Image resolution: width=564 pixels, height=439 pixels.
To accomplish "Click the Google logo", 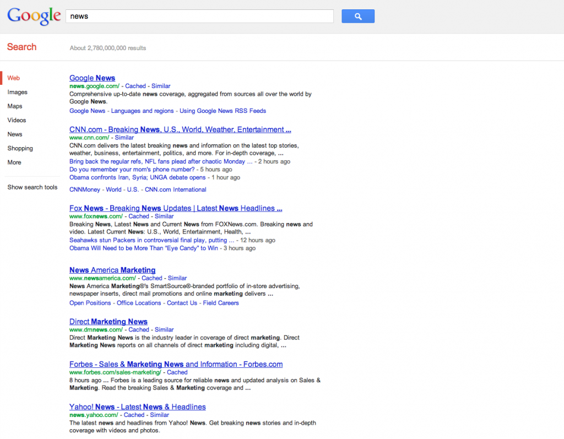I will (34, 16).
